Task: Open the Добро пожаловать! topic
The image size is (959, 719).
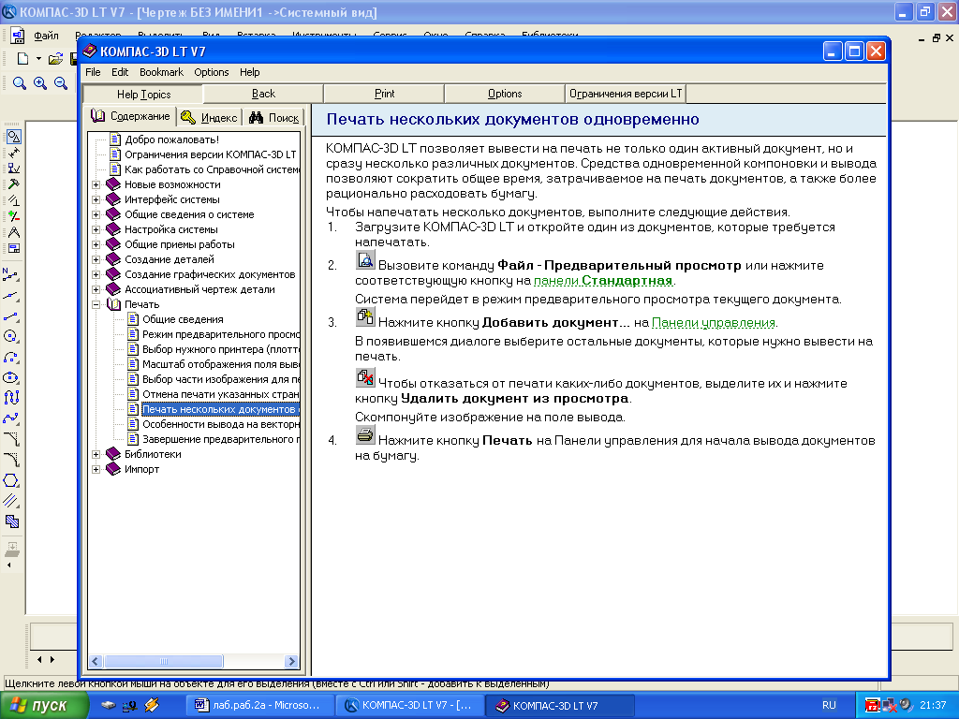Action: [x=172, y=139]
